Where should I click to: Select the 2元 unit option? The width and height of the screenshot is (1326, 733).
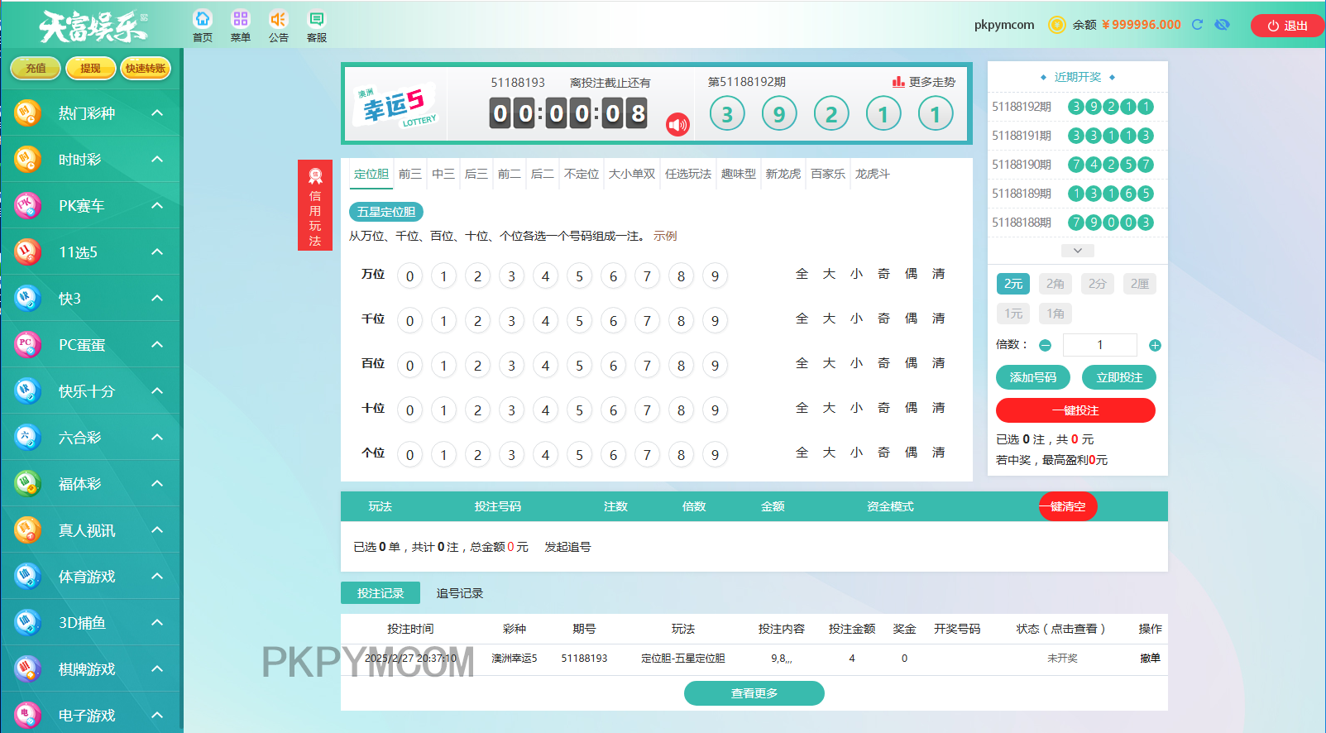coord(1013,284)
